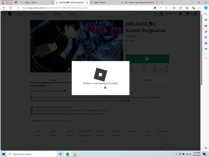Viewport: 209px width, 157px height.
Task: Open the Roblox user profile avatar
Action: (161, 14)
